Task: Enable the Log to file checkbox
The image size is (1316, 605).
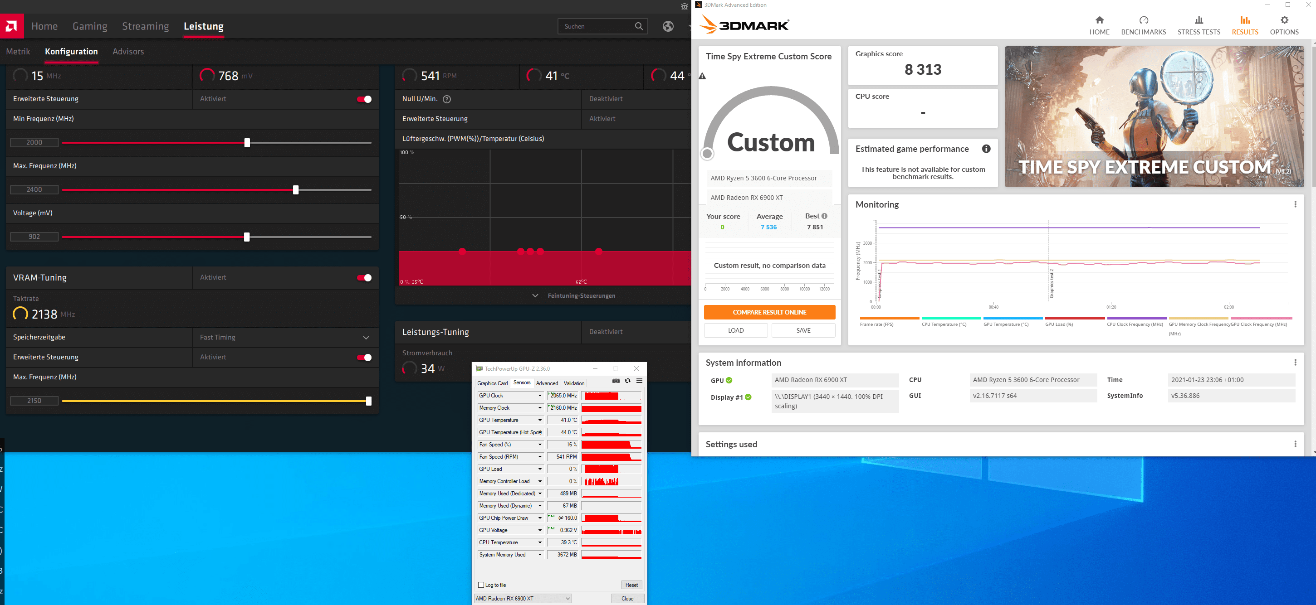Action: coord(481,585)
